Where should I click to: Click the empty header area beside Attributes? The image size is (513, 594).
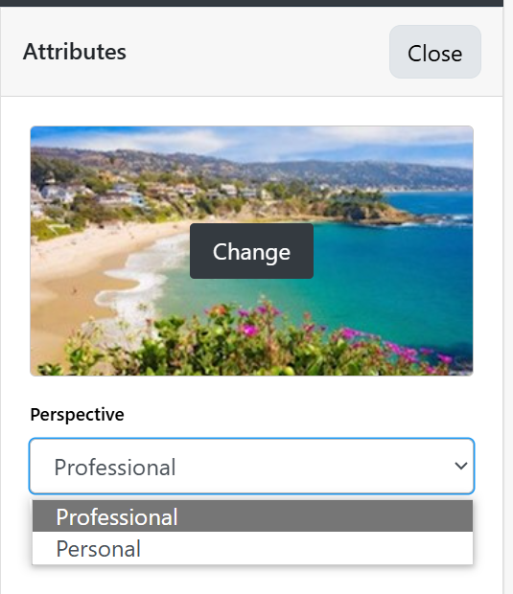click(258, 52)
